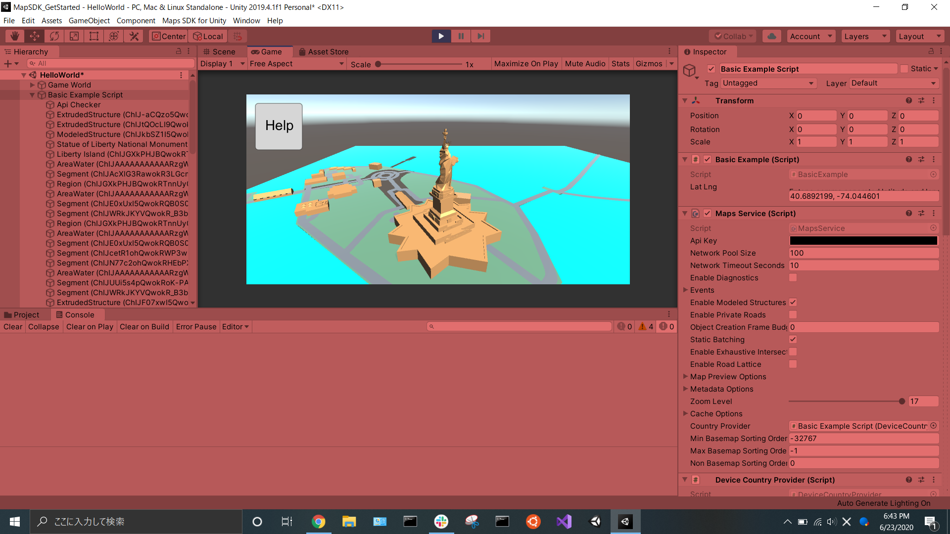Expand Map Preview Options

pos(686,377)
